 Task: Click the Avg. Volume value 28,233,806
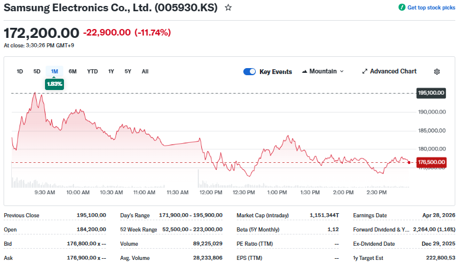point(208,258)
